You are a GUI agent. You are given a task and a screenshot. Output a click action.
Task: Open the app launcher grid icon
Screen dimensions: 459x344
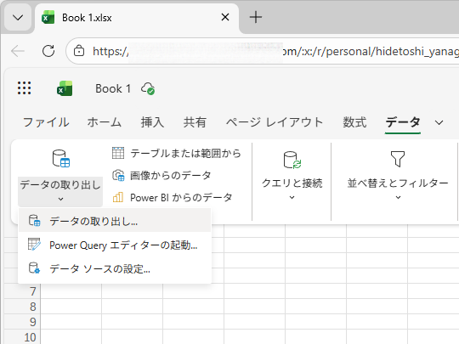point(24,88)
